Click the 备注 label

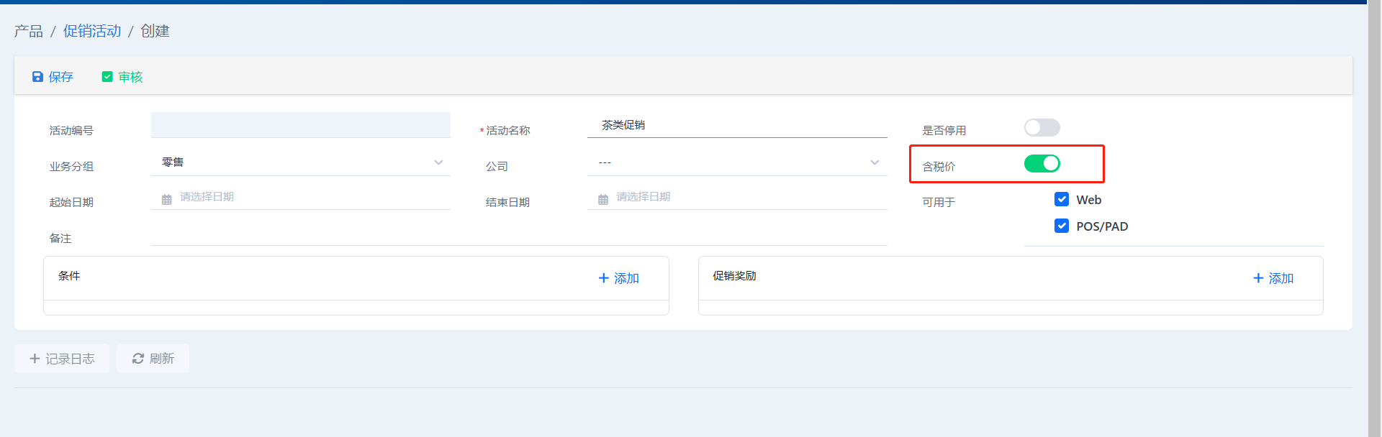pyautogui.click(x=60, y=239)
